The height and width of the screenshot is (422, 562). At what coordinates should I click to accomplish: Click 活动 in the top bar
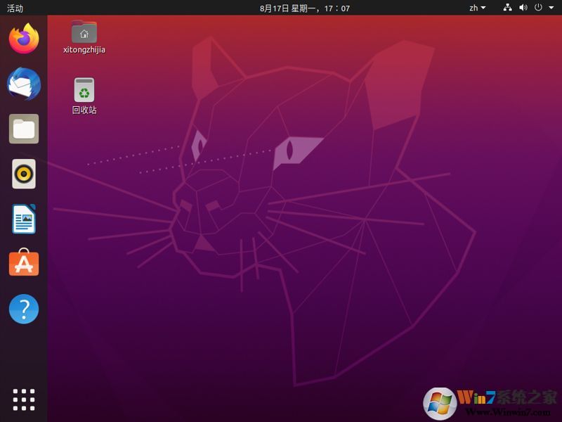click(x=16, y=8)
